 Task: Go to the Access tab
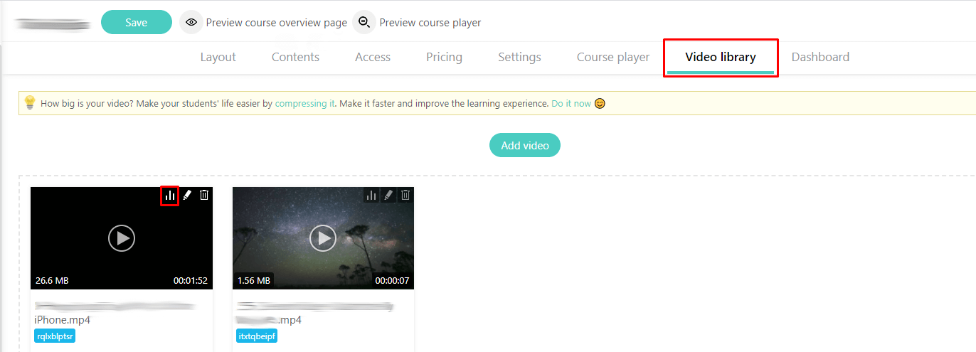[373, 57]
